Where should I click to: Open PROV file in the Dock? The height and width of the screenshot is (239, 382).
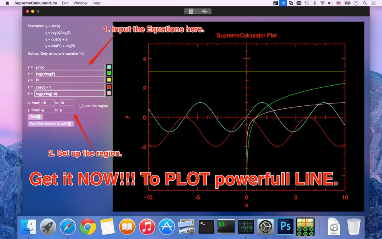pyautogui.click(x=334, y=227)
